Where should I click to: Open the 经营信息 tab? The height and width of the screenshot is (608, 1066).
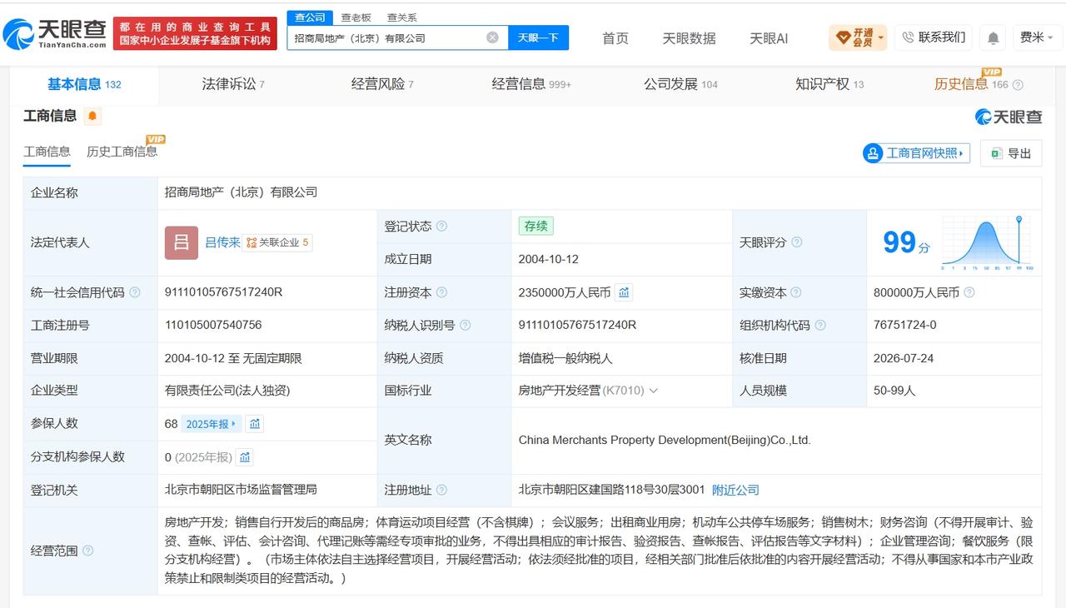pyautogui.click(x=531, y=84)
